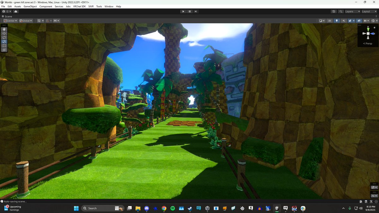Toggle scene effects like skybox and fog
This screenshot has width=379, height=213.
(350, 21)
